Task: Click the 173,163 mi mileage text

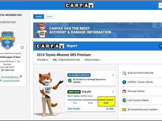Action: (42, 60)
